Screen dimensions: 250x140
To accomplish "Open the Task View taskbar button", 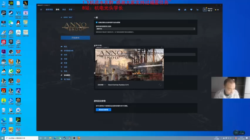I will tap(45, 138).
